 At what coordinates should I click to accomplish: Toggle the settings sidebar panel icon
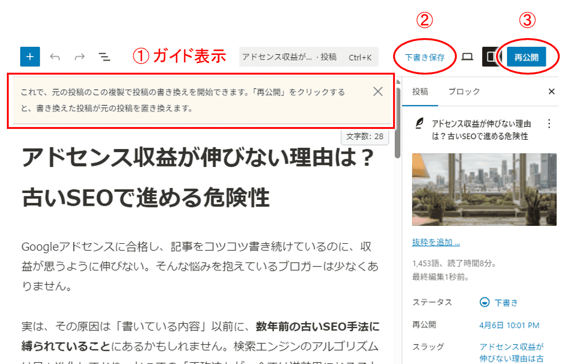click(x=491, y=57)
